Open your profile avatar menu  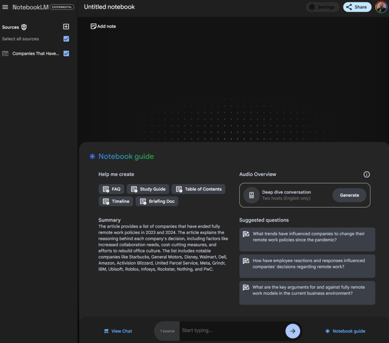[381, 7]
